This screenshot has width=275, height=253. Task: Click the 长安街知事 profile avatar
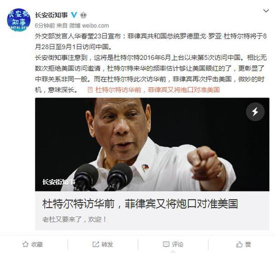[18, 19]
